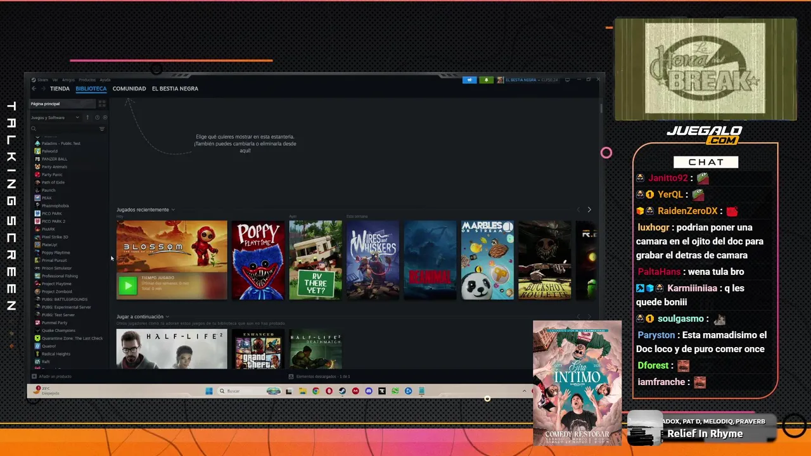Open Windows Start button on taskbar
This screenshot has height=456, width=811.
tap(209, 391)
